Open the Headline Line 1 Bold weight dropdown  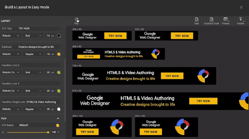[x=33, y=91]
